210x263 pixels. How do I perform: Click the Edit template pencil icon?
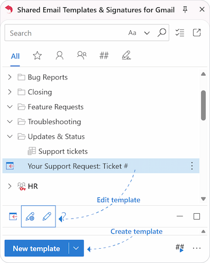pyautogui.click(x=47, y=216)
